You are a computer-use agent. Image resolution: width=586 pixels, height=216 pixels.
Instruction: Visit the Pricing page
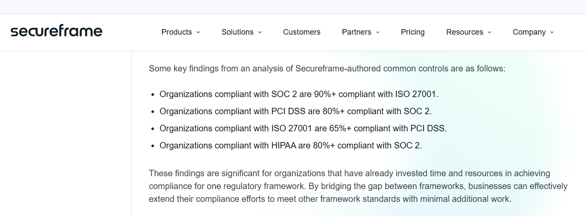(413, 32)
